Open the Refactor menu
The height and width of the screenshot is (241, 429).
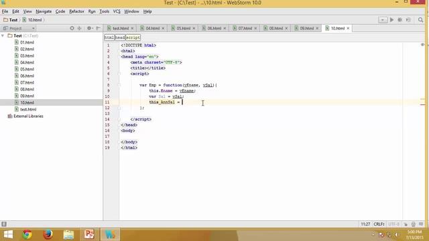pos(76,11)
